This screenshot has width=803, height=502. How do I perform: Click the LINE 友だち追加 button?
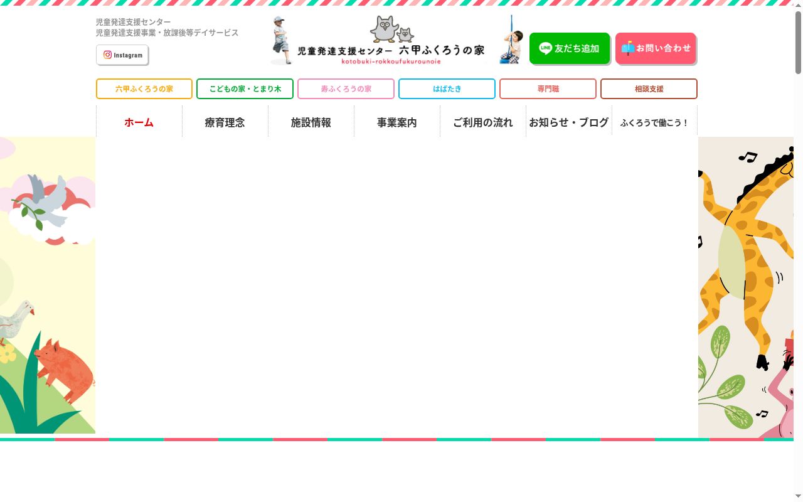[570, 48]
